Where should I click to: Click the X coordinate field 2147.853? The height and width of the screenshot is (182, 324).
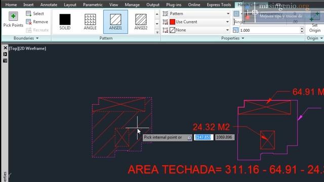click(204, 138)
